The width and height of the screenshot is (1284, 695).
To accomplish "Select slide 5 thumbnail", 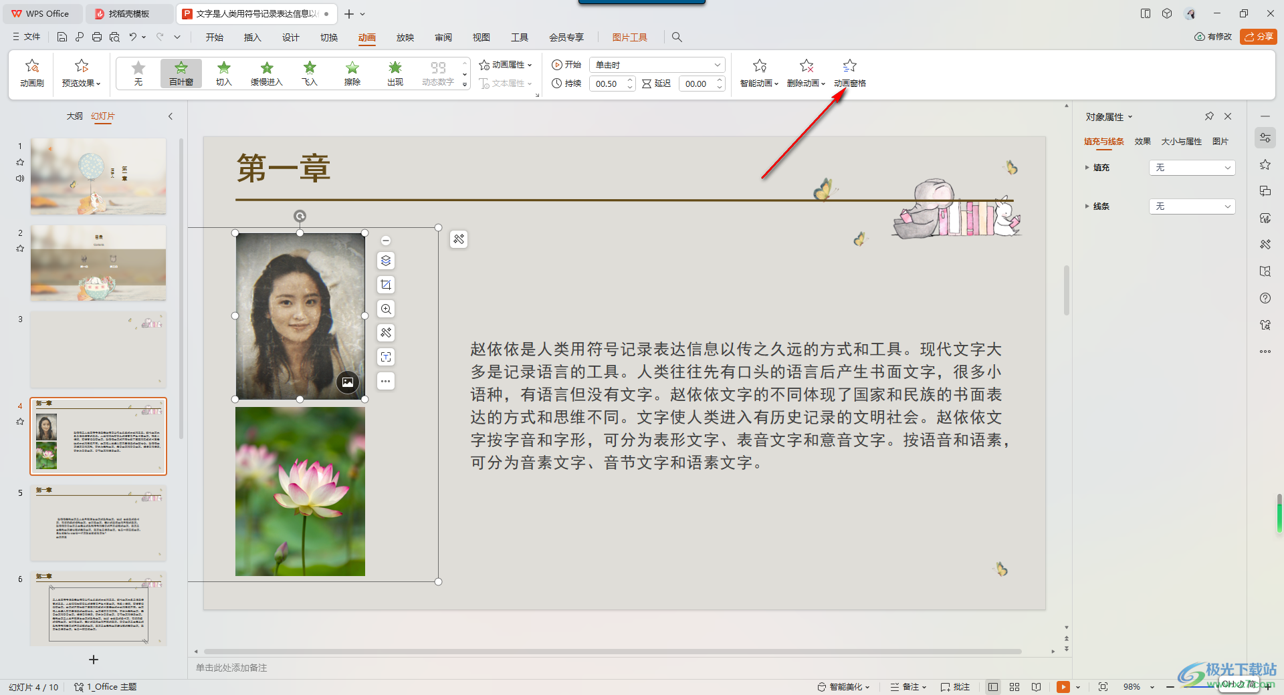I will (x=98, y=523).
